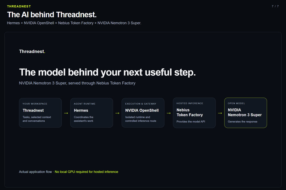The image size is (286, 190).
Task: Click 'Generates the response' text
Action: pyautogui.click(x=243, y=122)
